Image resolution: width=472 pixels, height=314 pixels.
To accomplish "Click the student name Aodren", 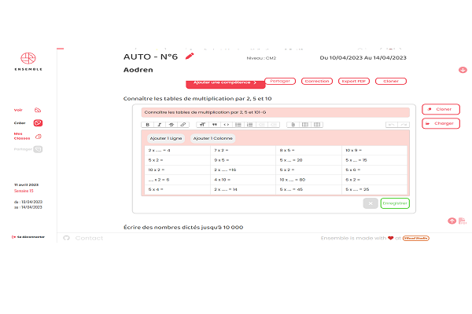I will tap(138, 70).
